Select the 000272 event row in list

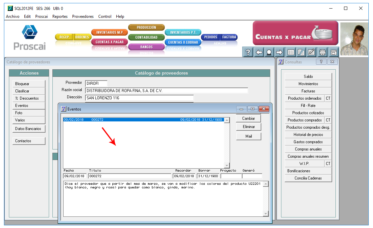143,119
